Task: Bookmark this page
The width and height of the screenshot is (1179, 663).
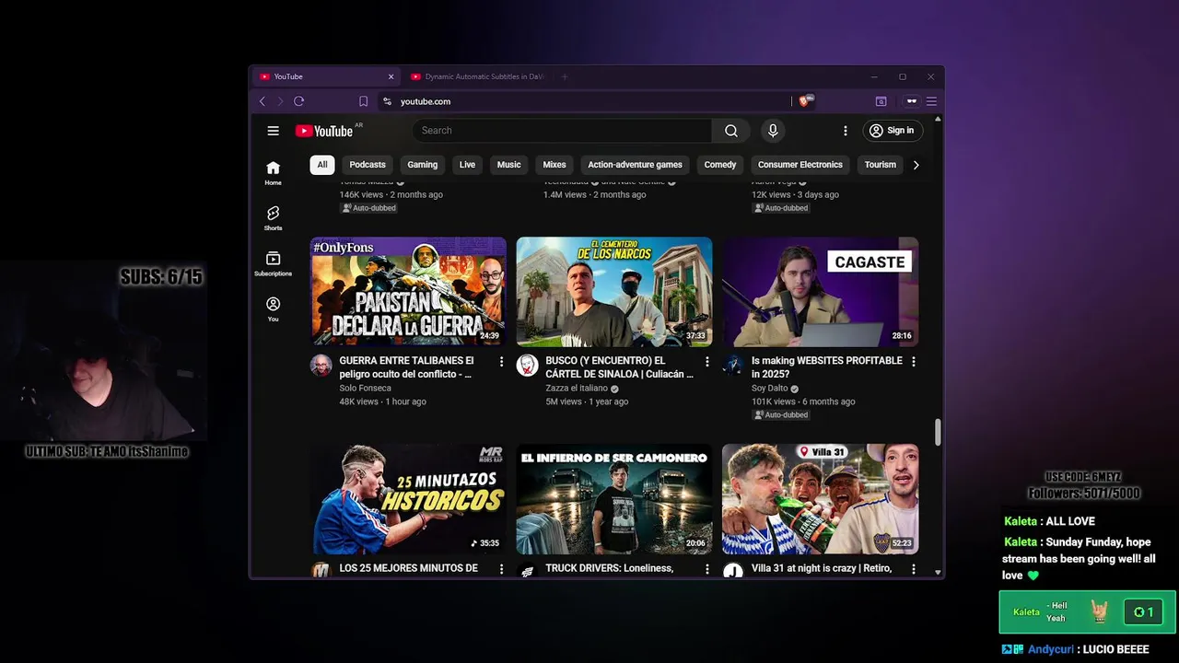Action: coord(363,101)
